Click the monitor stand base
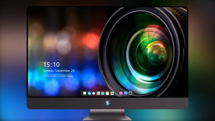 pos(107,118)
